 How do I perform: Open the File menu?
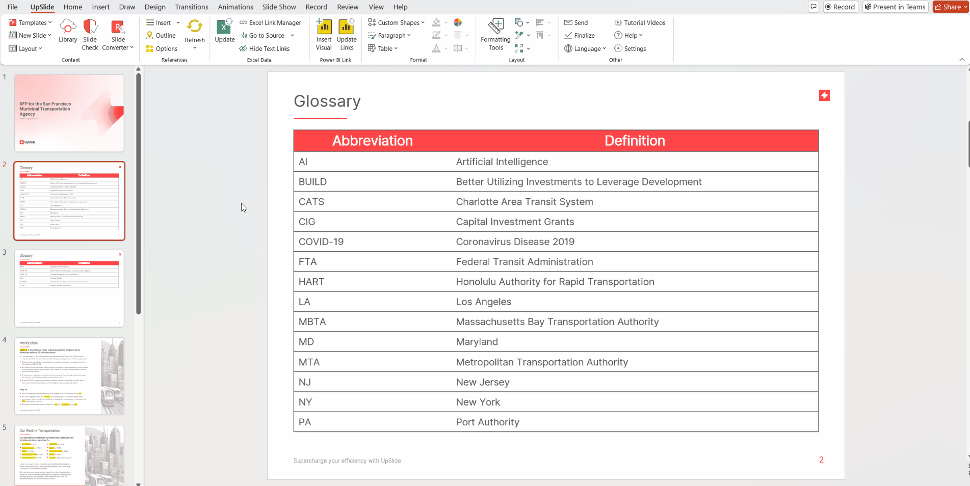pos(12,7)
